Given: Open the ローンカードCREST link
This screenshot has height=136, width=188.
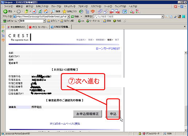Looking at the screenshot, I should tap(108, 49).
